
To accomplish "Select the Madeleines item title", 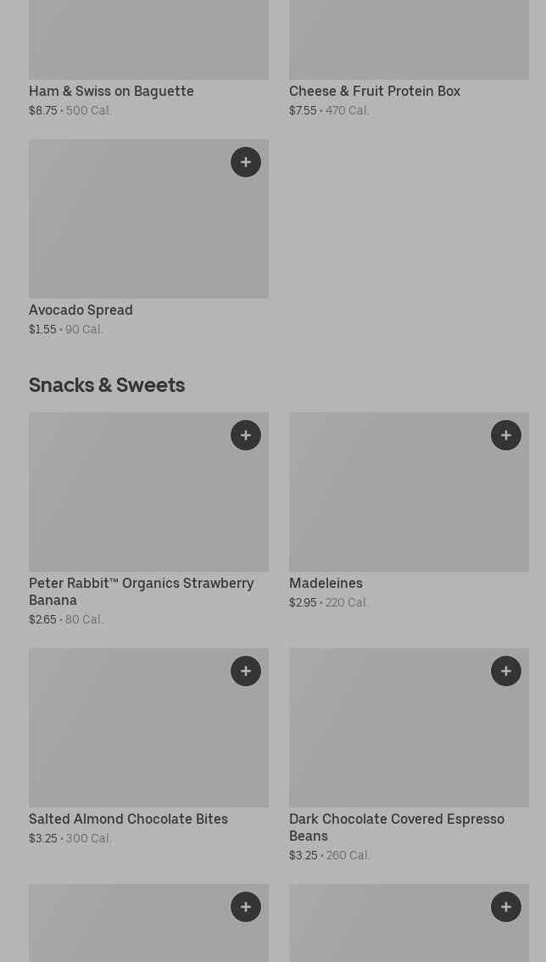I will click(x=326, y=584).
